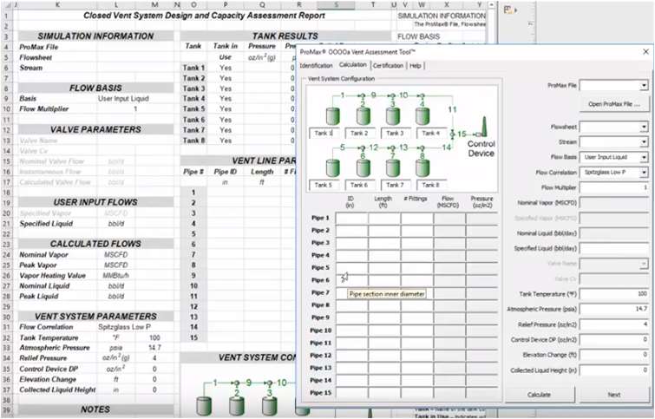This screenshot has width=655, height=419.
Task: Click the spreadsheet scrollbar up arrow
Action: click(491, 5)
